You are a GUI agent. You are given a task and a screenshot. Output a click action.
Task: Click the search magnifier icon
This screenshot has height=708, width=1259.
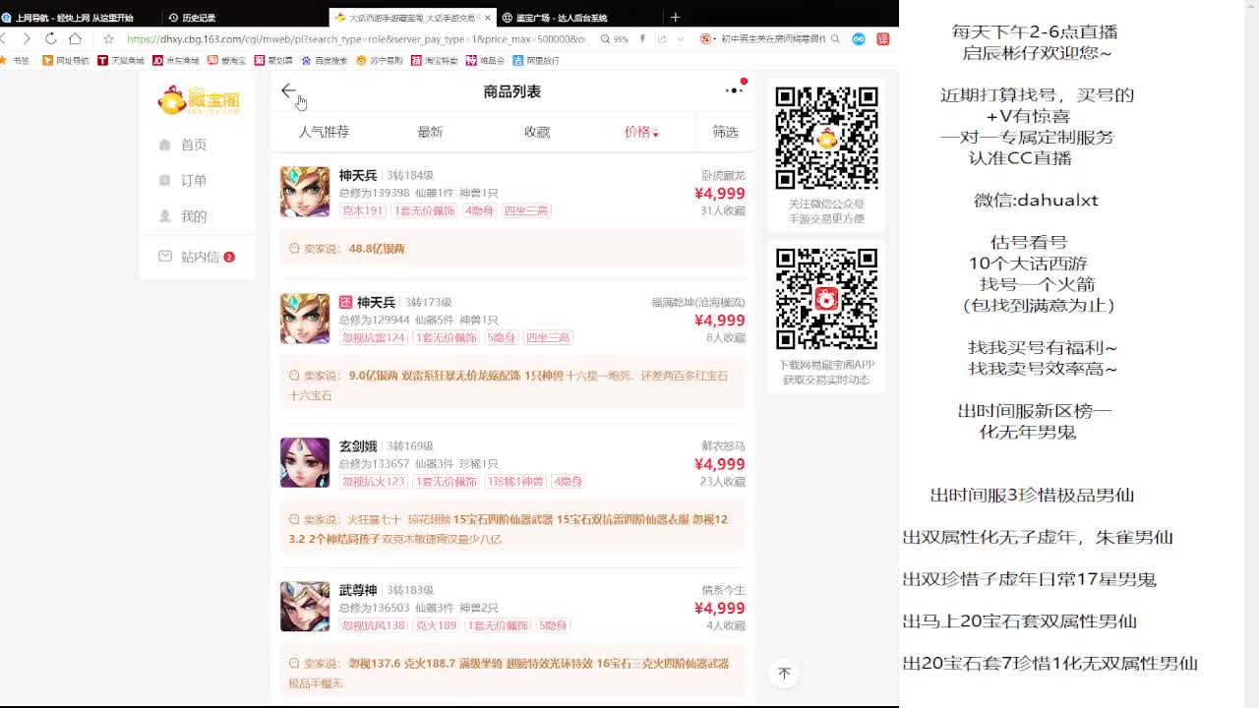click(x=835, y=39)
